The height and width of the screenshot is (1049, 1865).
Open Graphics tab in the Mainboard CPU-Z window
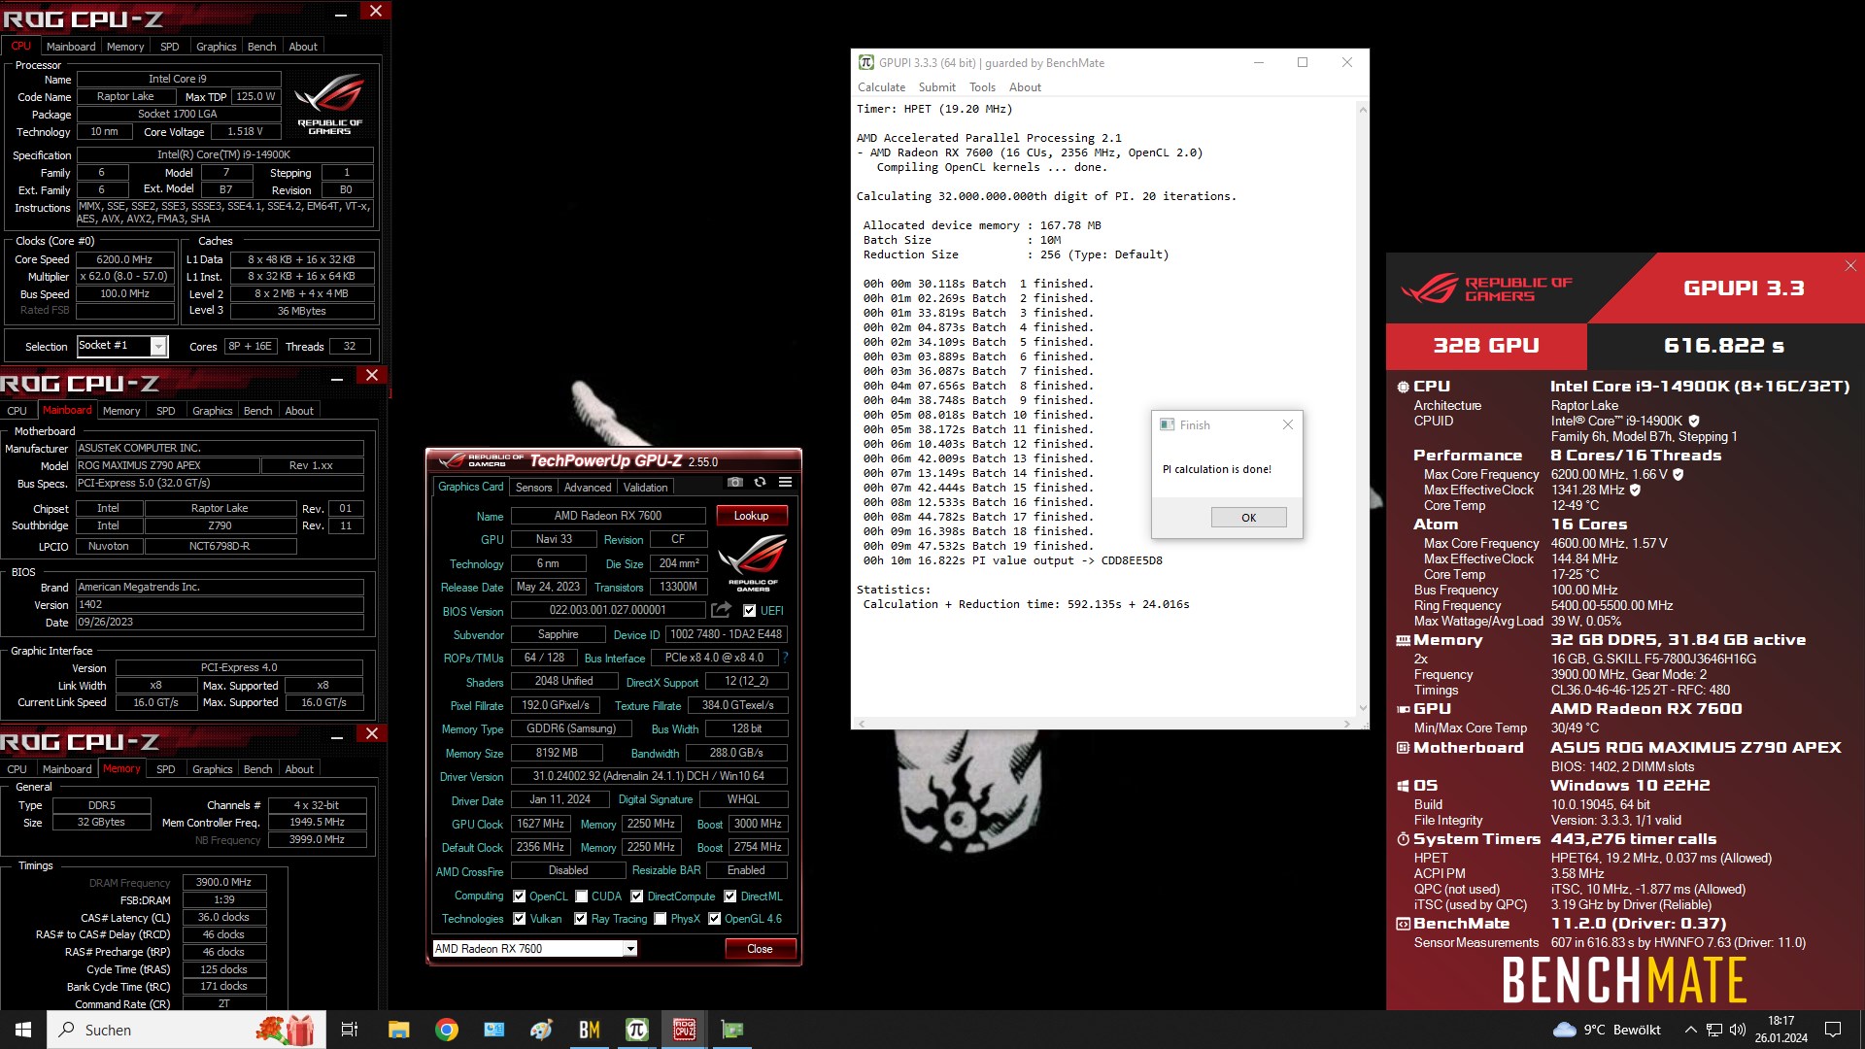tap(212, 411)
